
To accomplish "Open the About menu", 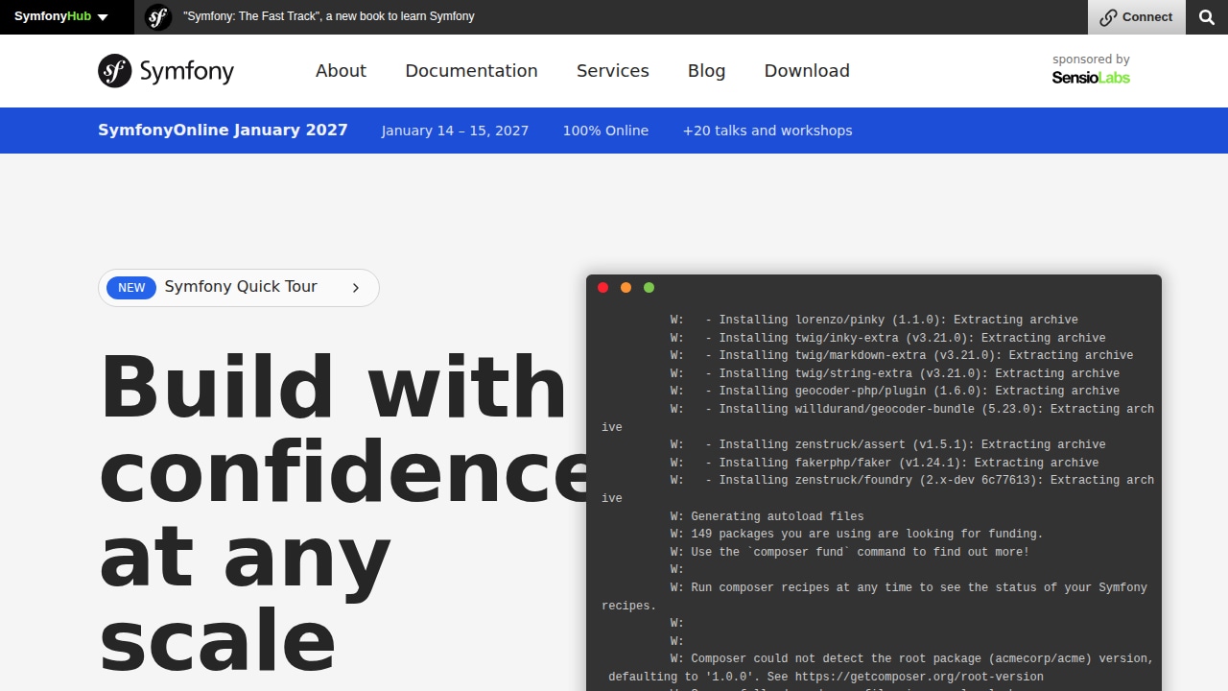I will [341, 71].
